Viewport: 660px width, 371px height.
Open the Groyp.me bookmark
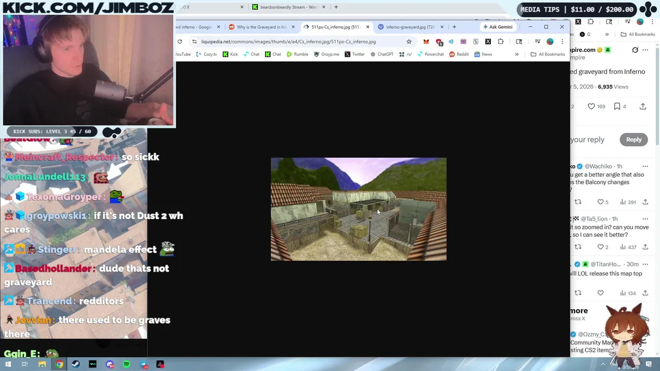coord(326,54)
